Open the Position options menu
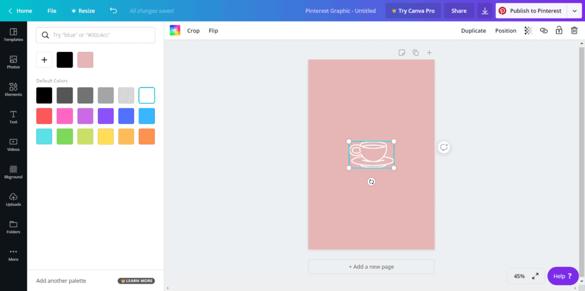The height and width of the screenshot is (291, 585). pyautogui.click(x=506, y=31)
